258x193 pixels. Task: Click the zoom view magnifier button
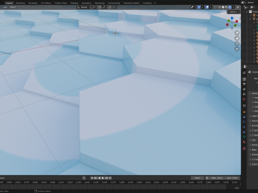[x=237, y=33]
